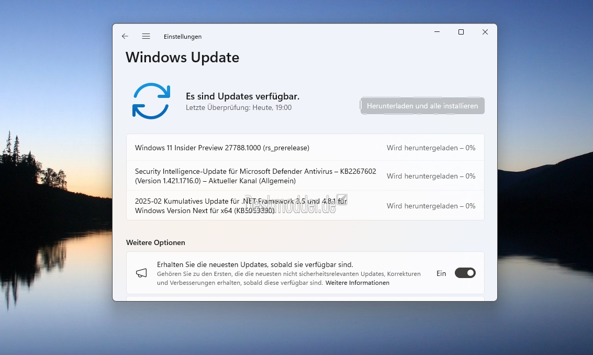Click the 'Windows Update' page heading
This screenshot has height=355, width=593.
pos(182,58)
